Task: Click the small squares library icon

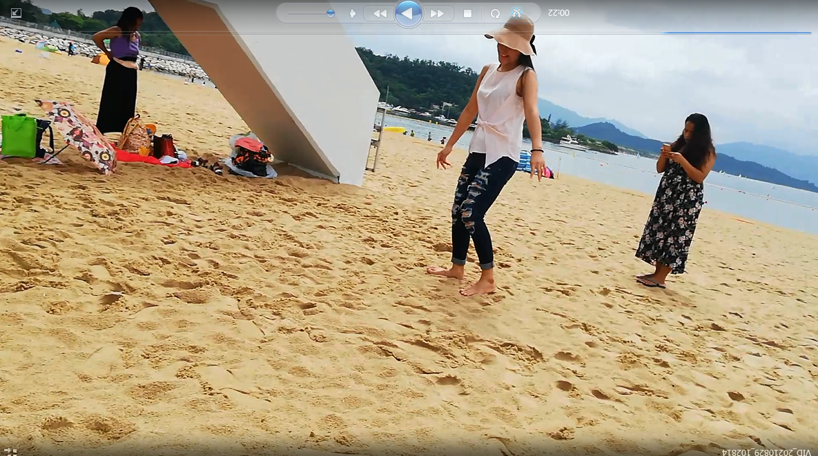Action: tap(10, 451)
